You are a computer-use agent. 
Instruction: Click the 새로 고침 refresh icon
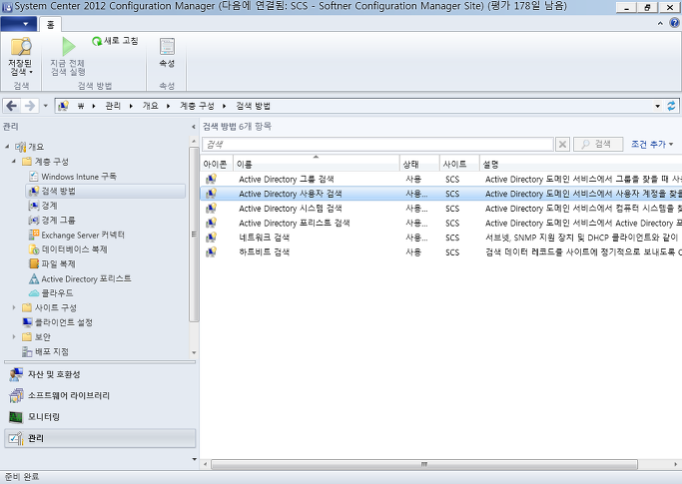[97, 41]
